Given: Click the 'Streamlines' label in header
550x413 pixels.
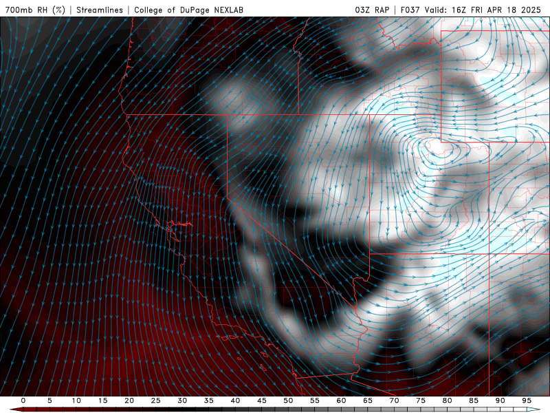Looking at the screenshot, I should coord(100,10).
